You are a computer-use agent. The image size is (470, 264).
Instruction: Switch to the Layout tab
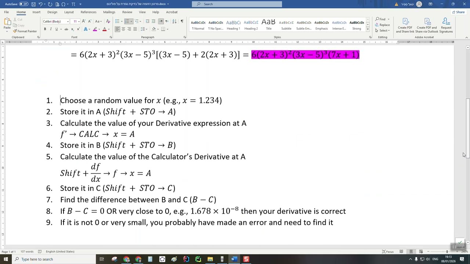point(69,12)
